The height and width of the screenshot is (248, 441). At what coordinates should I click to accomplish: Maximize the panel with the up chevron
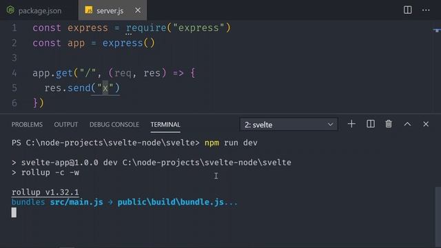407,124
